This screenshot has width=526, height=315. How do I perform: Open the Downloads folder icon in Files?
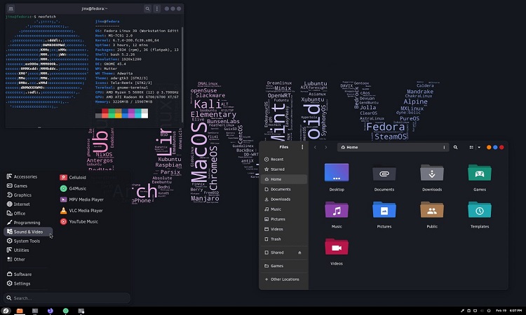[431, 174]
